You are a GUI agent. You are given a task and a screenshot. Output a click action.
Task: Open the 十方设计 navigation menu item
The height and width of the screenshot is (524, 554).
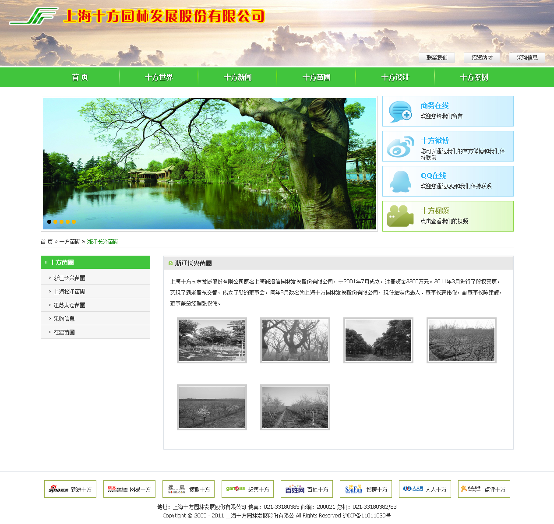[395, 77]
